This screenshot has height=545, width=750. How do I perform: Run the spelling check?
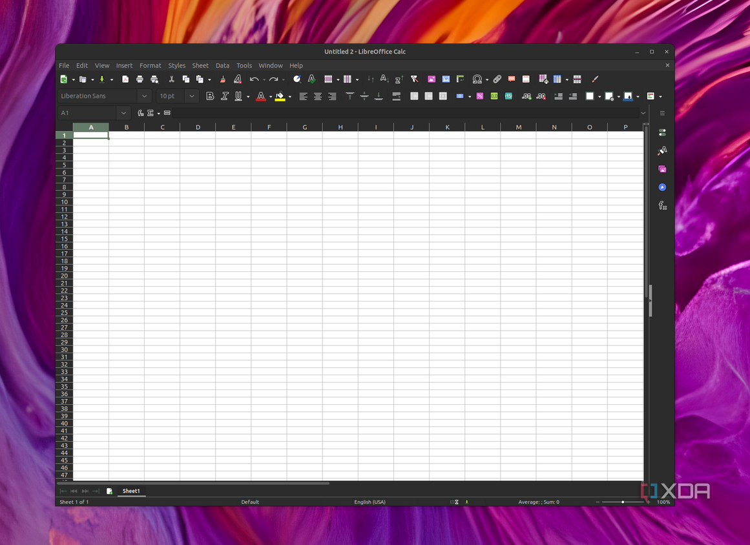(x=311, y=79)
